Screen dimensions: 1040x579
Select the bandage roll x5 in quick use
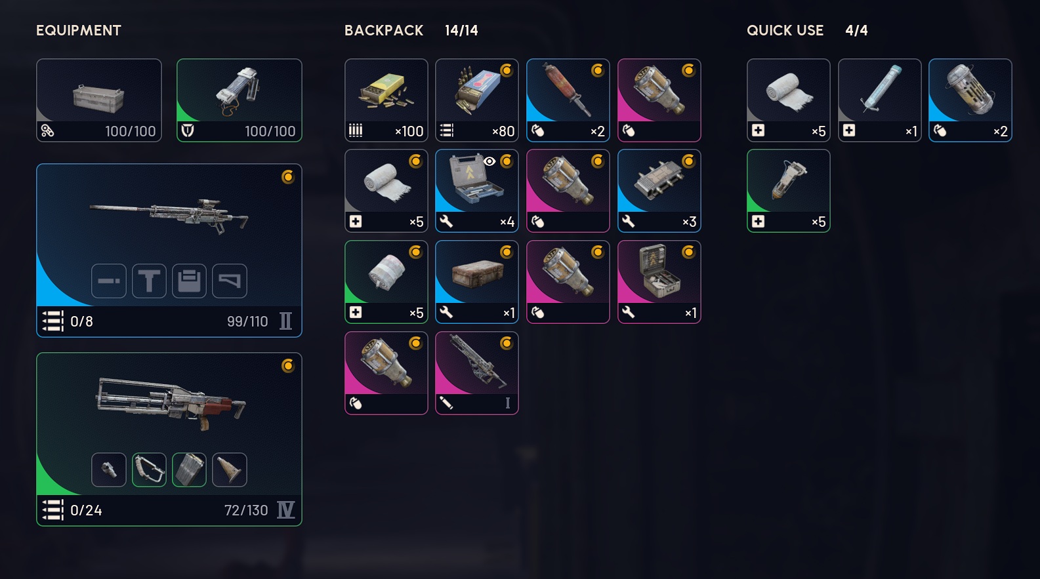(x=789, y=100)
